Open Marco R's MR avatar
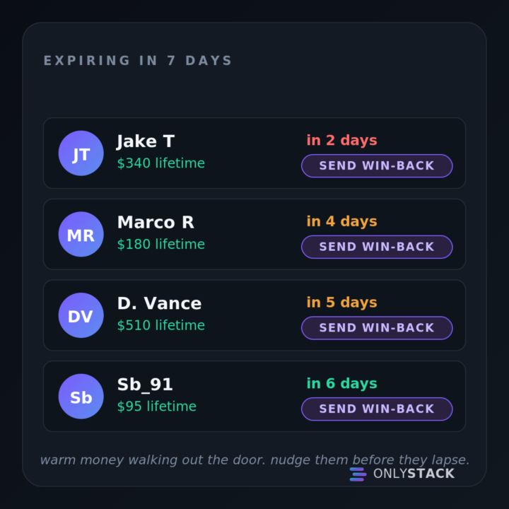Image resolution: width=509 pixels, height=509 pixels. point(81,235)
